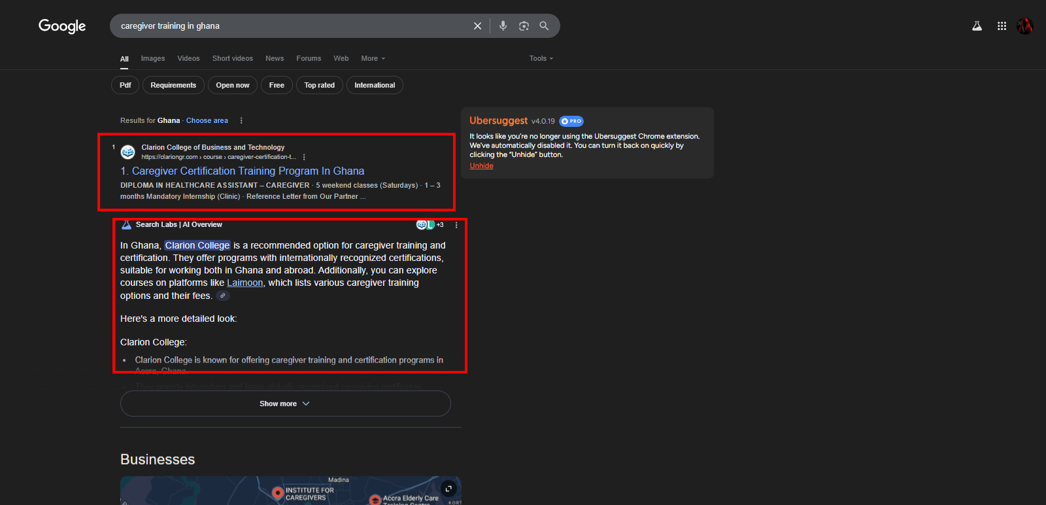
Task: Switch to Images tab
Action: [x=153, y=59]
